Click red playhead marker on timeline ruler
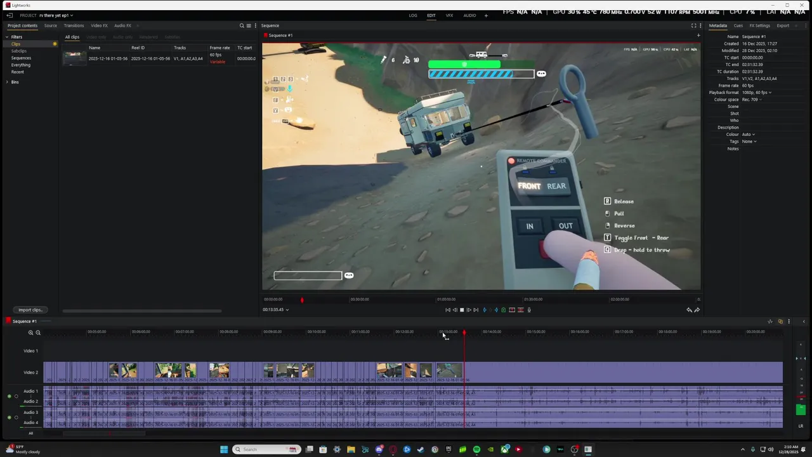The image size is (812, 457). tap(464, 332)
